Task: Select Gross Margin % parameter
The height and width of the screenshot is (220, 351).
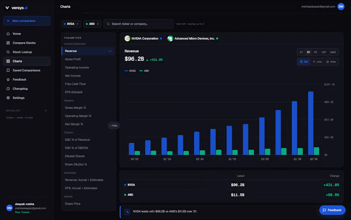Action: point(88,108)
